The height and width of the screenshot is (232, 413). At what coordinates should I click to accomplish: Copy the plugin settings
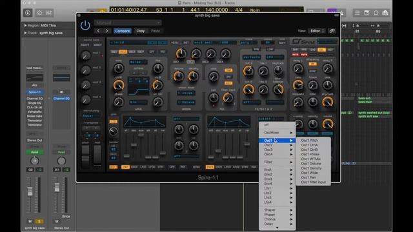(x=141, y=31)
